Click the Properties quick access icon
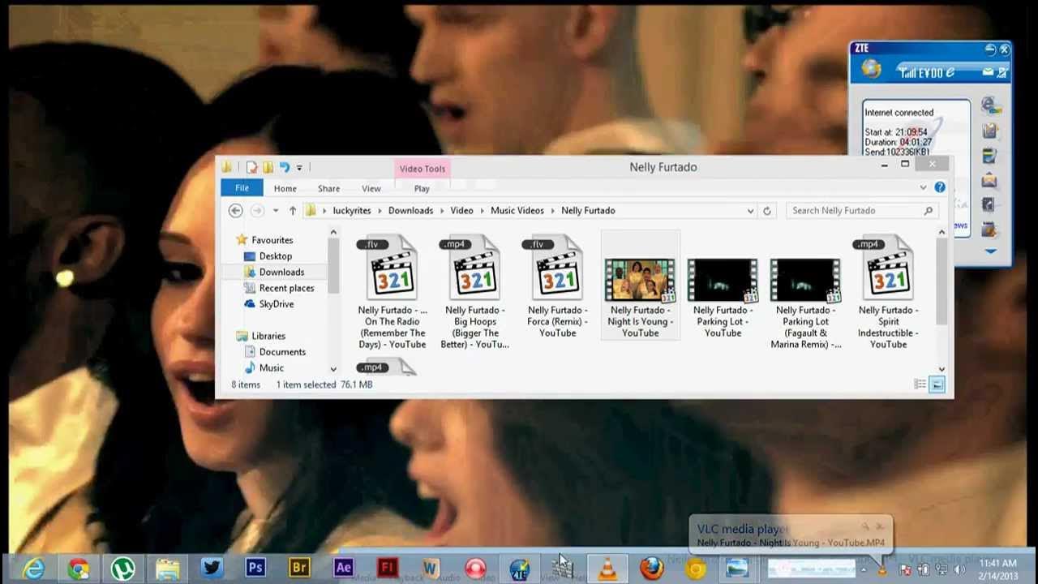The width and height of the screenshot is (1038, 584). pyautogui.click(x=251, y=167)
